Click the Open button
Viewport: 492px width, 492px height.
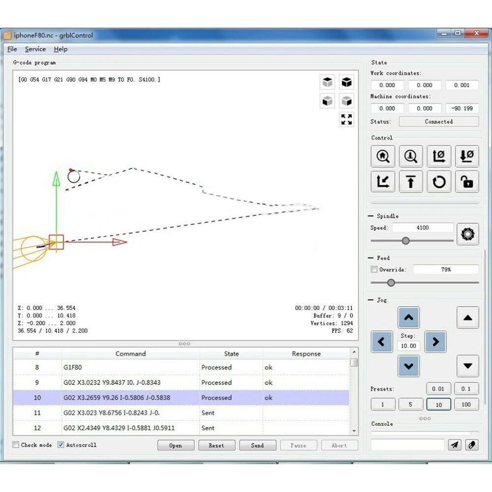175,445
